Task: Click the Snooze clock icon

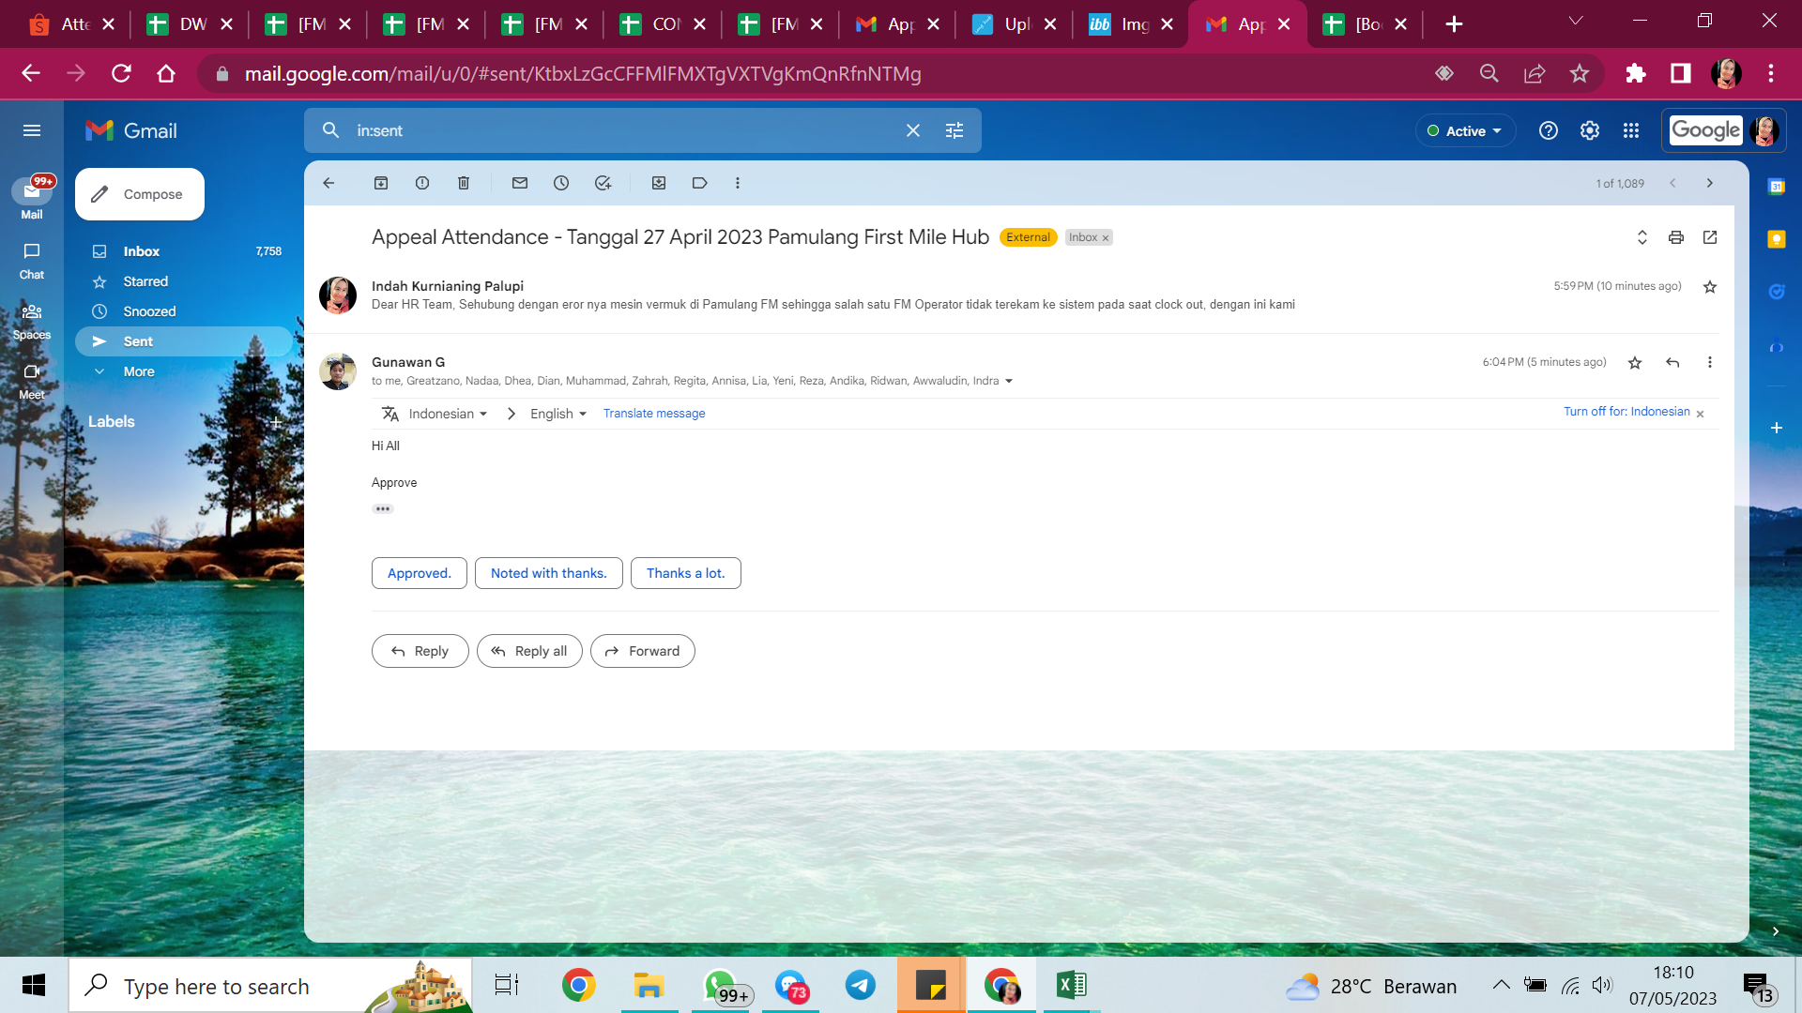Action: (x=561, y=183)
